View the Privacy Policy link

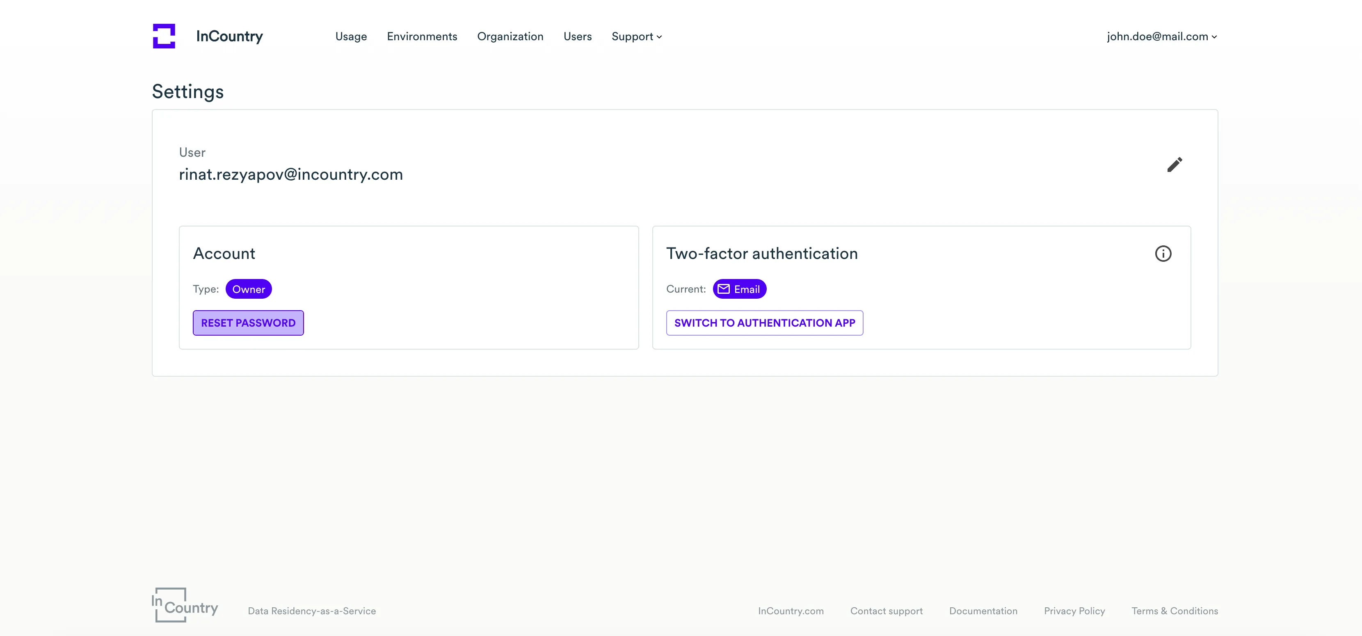(x=1074, y=611)
